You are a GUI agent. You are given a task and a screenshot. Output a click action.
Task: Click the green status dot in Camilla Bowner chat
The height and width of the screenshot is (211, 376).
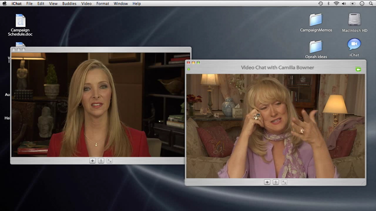[x=189, y=69]
